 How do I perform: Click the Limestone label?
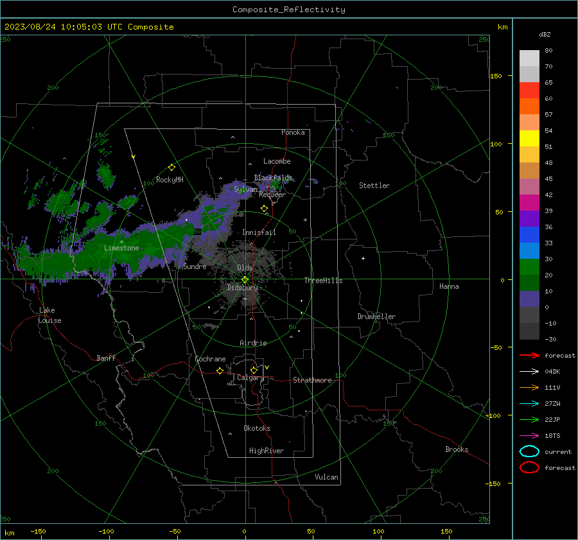tap(121, 248)
